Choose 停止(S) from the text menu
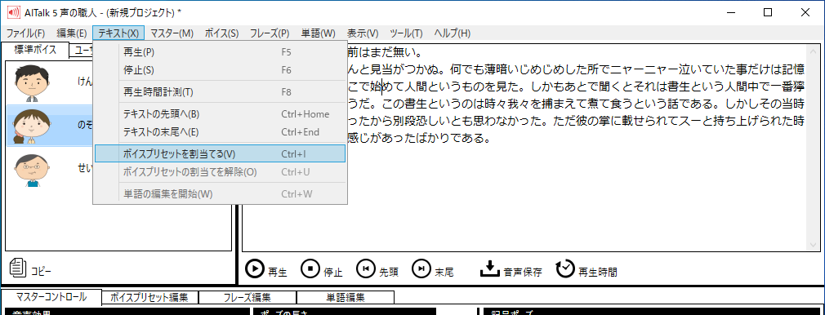The height and width of the screenshot is (315, 825). tap(220, 70)
